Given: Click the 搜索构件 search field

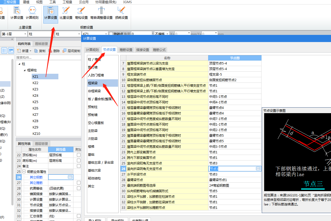Looking at the screenshot, I should [x=48, y=57].
